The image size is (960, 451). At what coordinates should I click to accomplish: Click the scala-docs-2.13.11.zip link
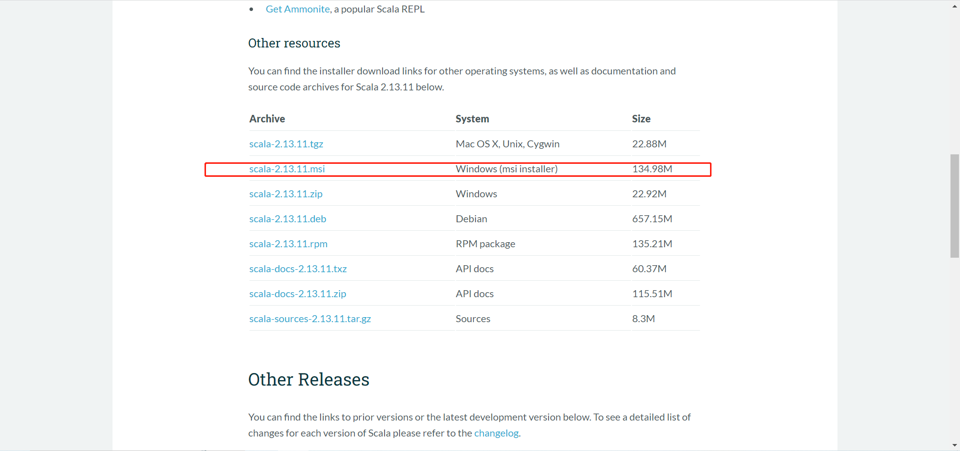pos(297,294)
